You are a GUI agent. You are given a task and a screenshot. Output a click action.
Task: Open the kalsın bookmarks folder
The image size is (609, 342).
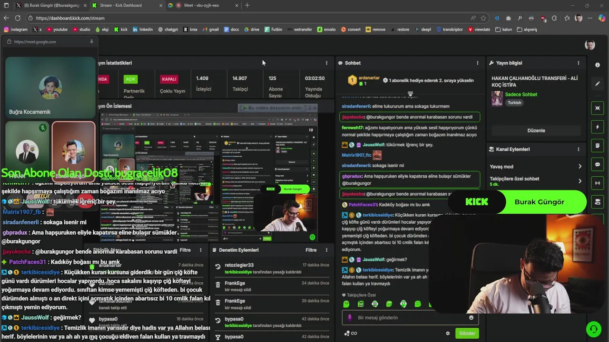coord(503,29)
